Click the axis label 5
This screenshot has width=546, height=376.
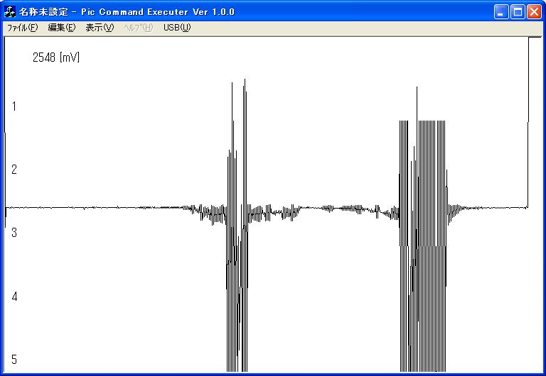[14, 359]
